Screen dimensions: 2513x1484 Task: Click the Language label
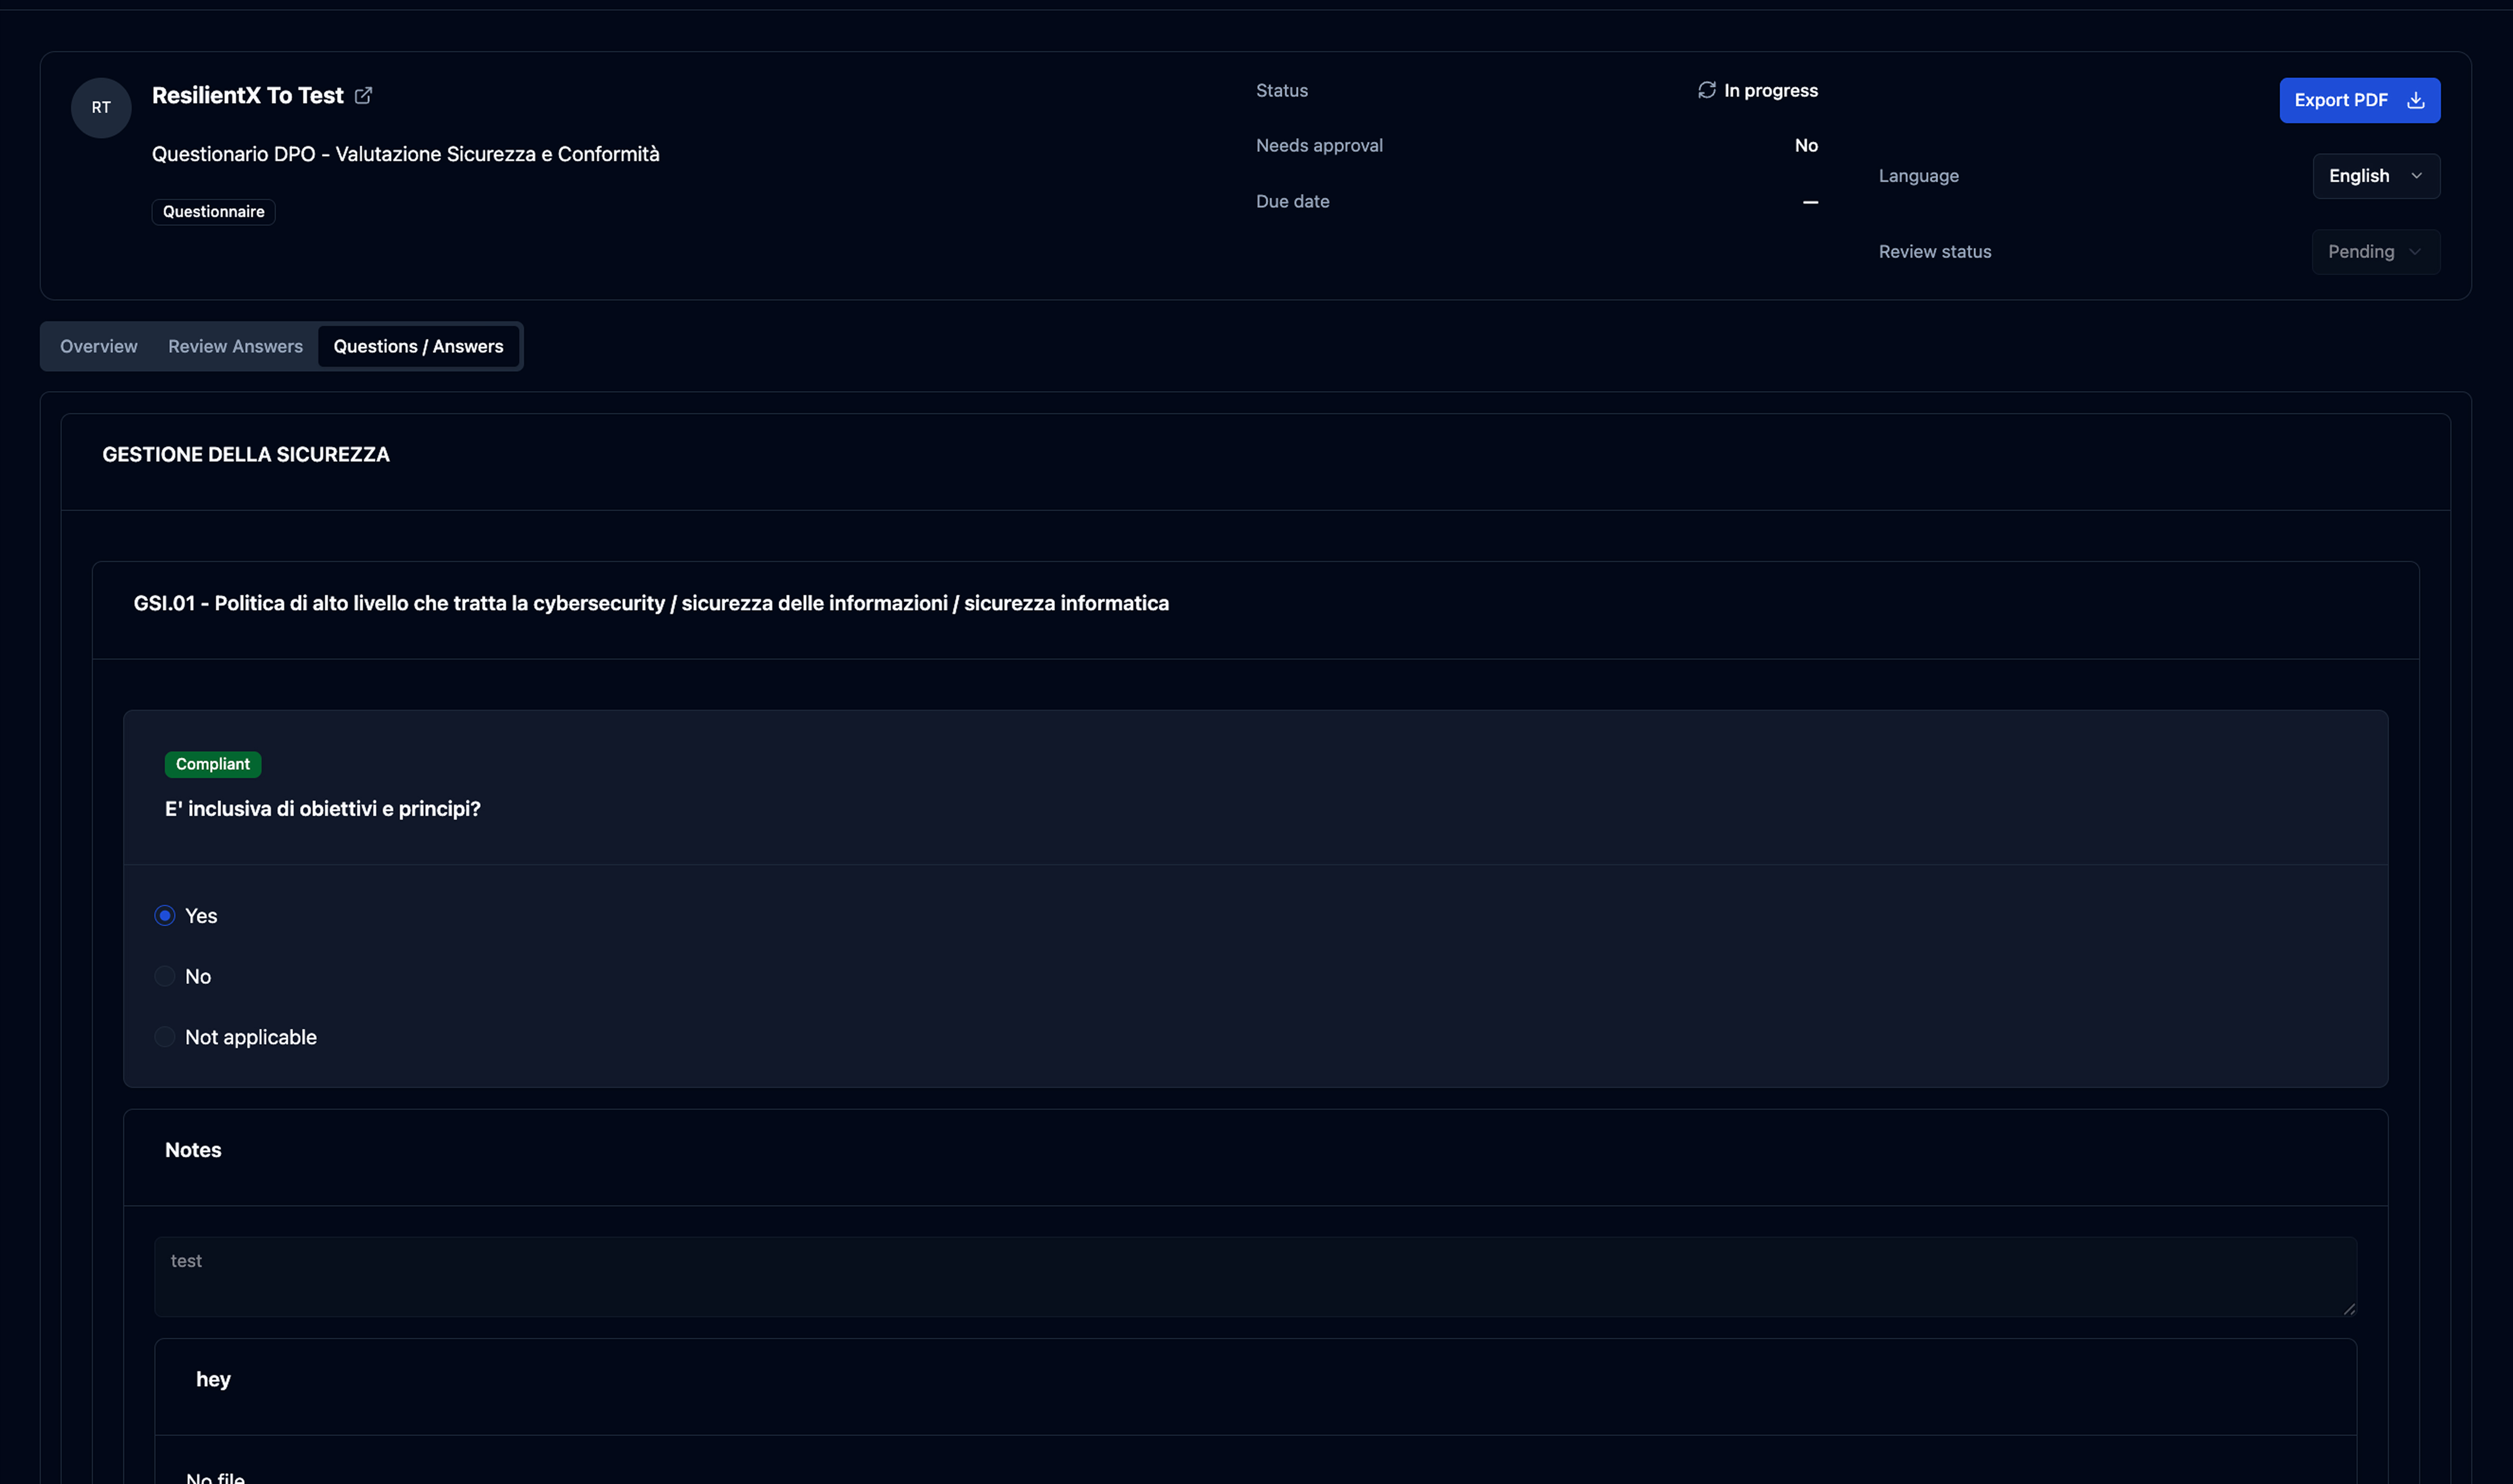(1918, 176)
